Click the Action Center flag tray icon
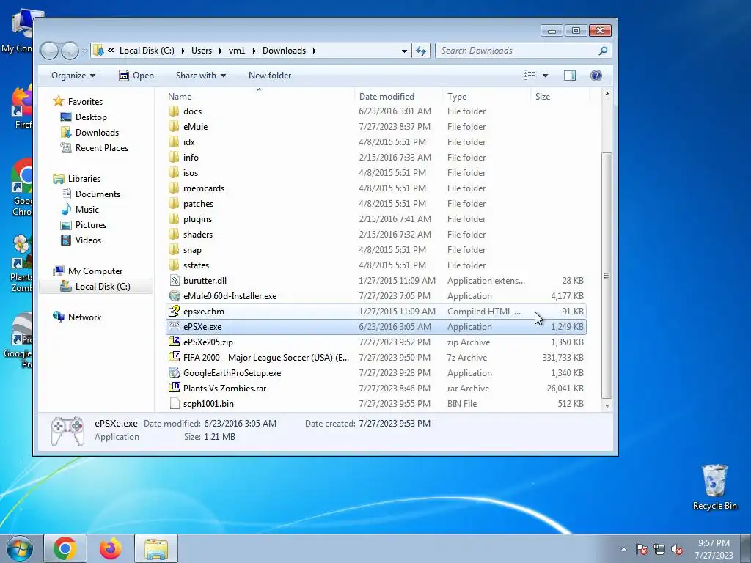Screen dimensions: 751x563 641,550
